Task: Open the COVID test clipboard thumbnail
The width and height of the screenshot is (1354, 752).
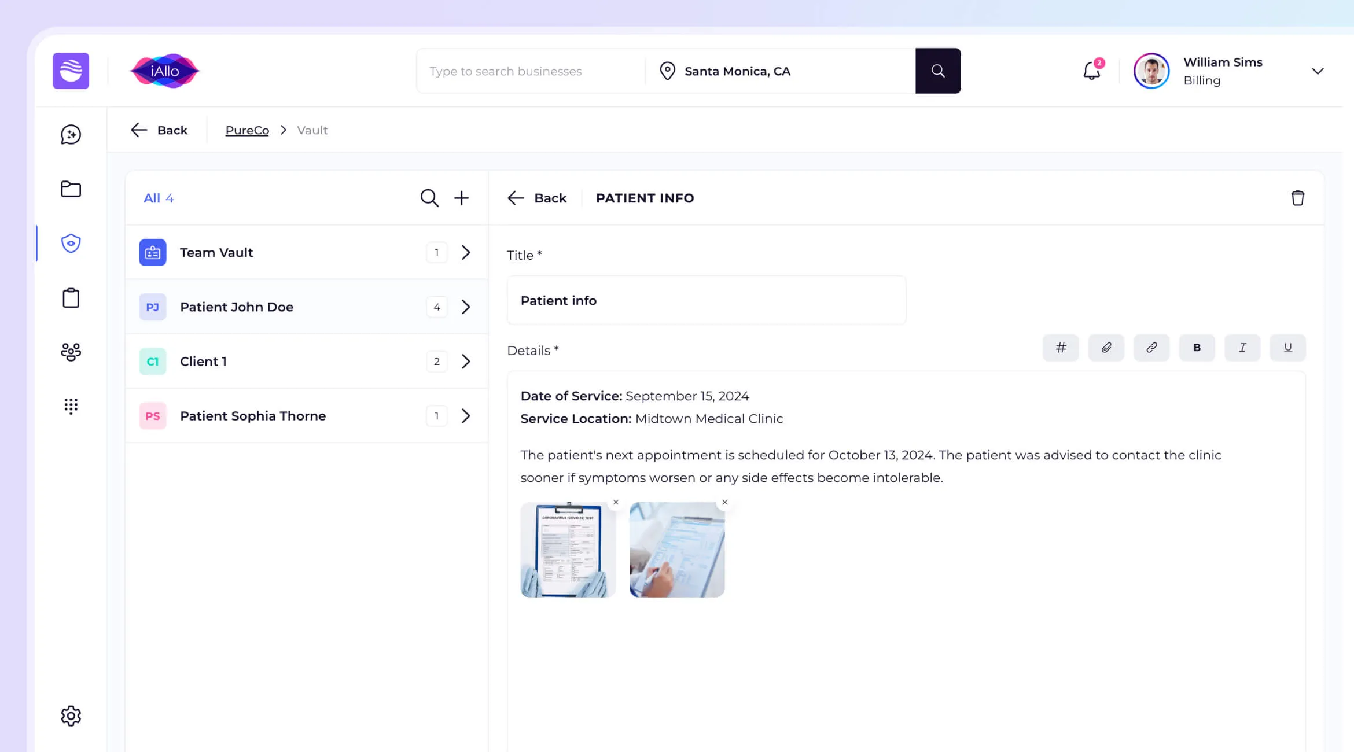Action: point(568,550)
